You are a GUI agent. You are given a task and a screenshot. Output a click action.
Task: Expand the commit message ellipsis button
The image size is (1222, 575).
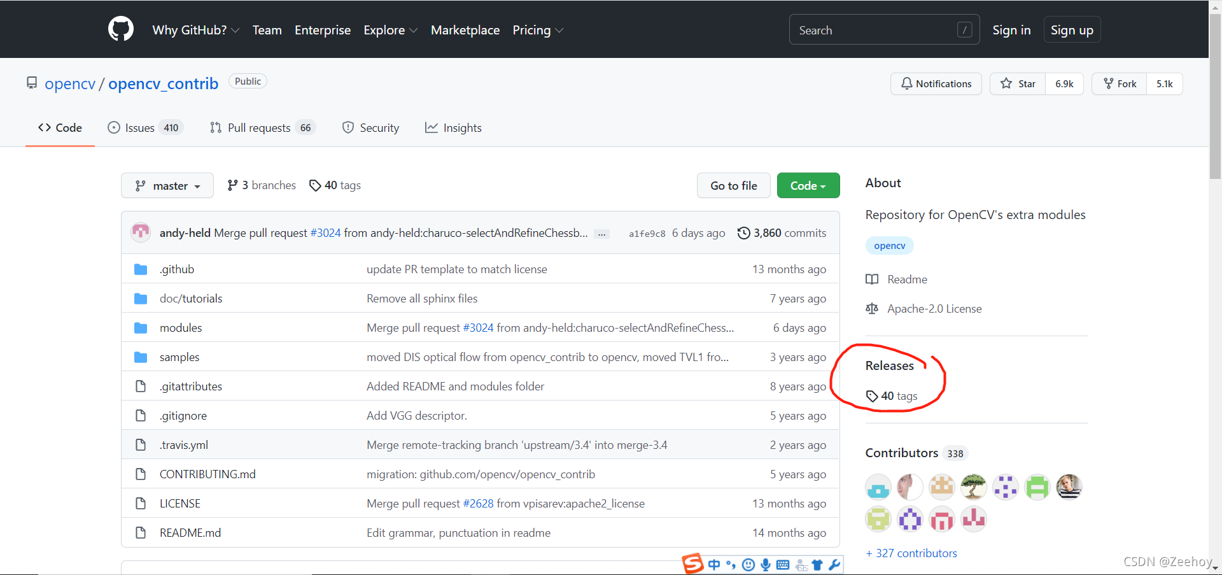601,234
